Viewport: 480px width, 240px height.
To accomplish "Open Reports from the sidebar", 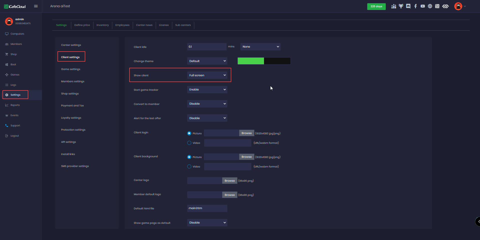I will [x=15, y=105].
